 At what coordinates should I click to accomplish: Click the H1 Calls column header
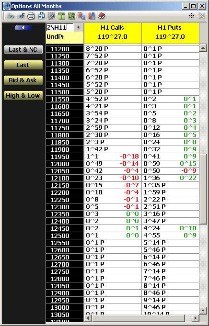[x=113, y=33]
